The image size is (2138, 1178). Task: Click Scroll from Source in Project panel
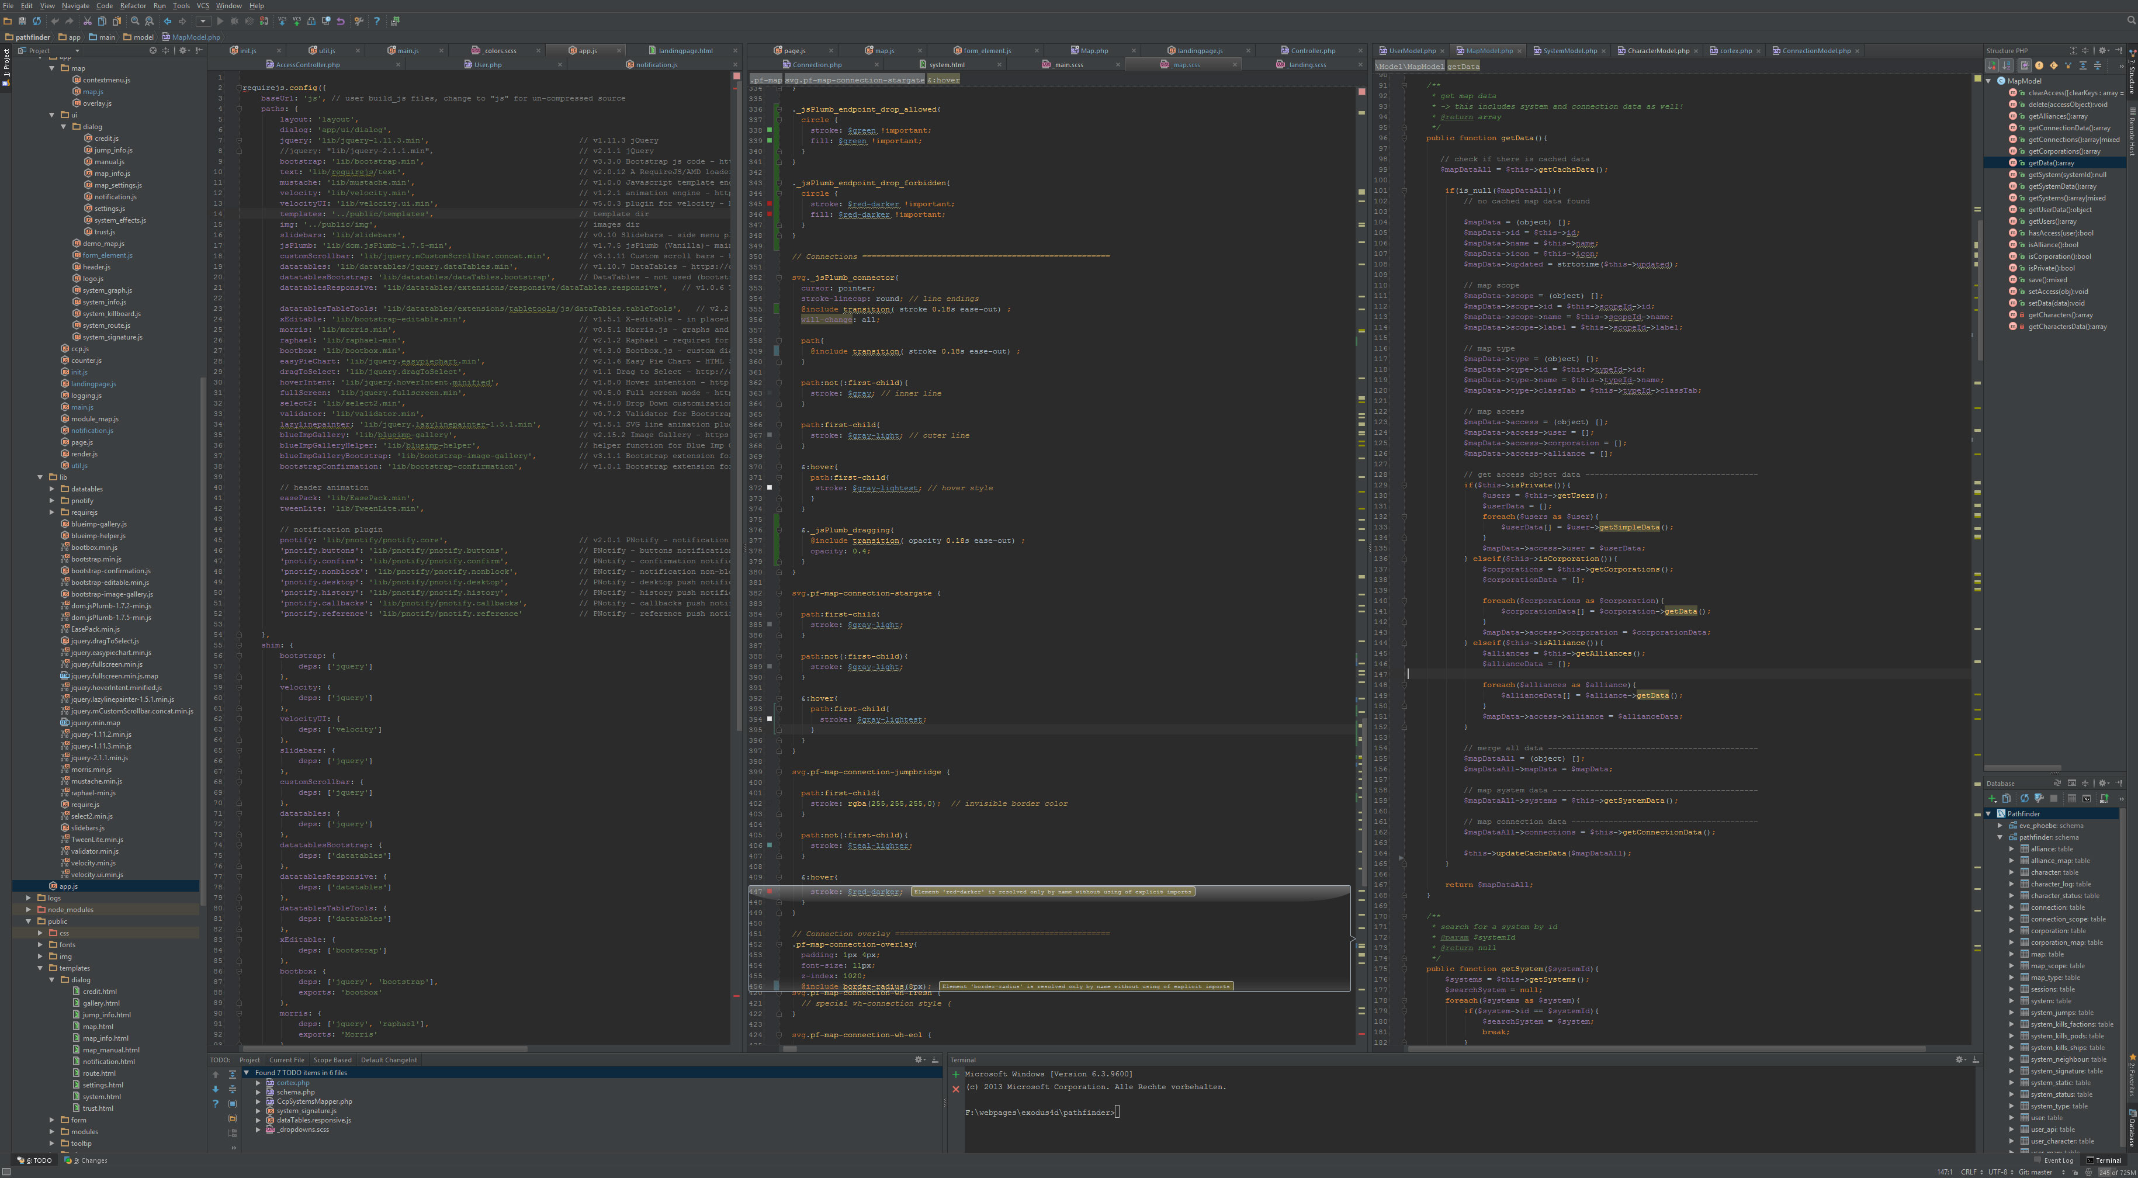coord(152,51)
